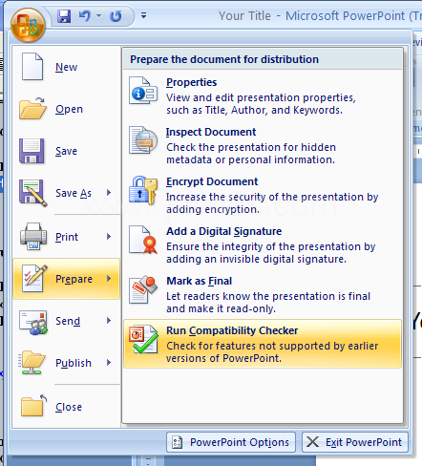The image size is (422, 466).
Task: Click the 'Your Title - Microsoft PowerPoint' title bar
Action: coord(320,15)
